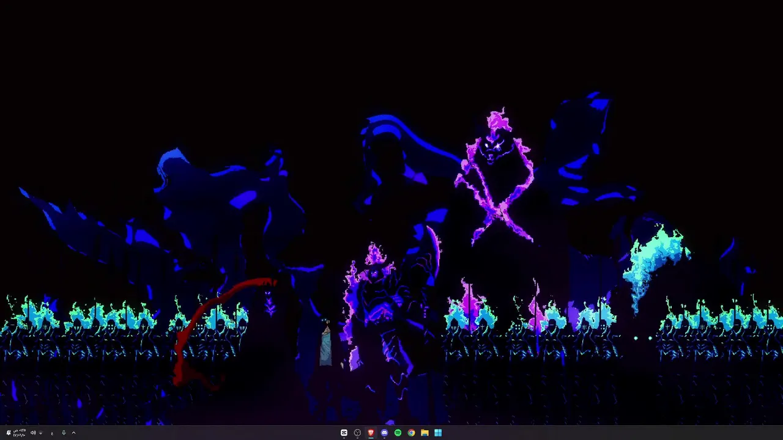Switch to the Brave browser window

[371, 433]
